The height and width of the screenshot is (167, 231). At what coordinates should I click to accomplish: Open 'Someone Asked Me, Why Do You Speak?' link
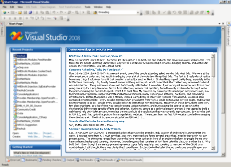[96, 70]
